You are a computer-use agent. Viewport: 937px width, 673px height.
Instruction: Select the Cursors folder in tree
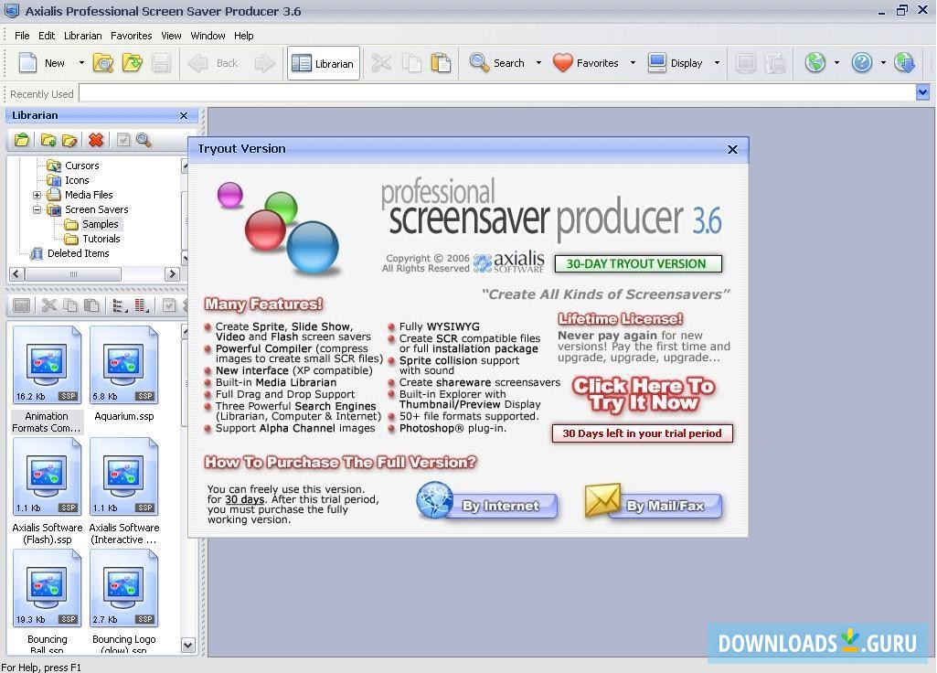[82, 166]
